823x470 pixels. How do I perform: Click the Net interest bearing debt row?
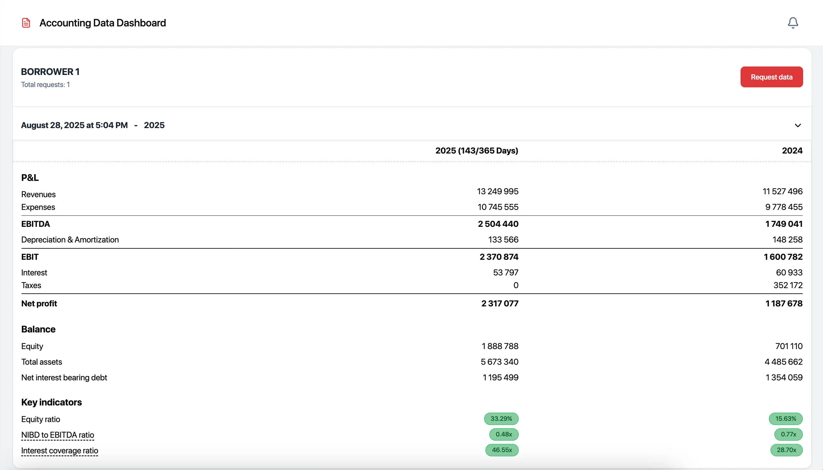(x=64, y=377)
